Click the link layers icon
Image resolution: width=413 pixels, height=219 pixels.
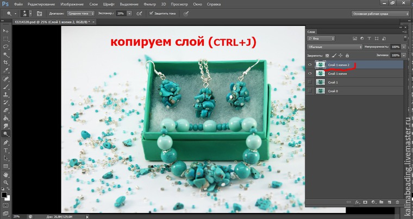coord(348,202)
